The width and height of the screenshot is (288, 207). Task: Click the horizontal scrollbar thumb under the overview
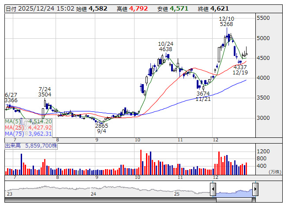234,200
